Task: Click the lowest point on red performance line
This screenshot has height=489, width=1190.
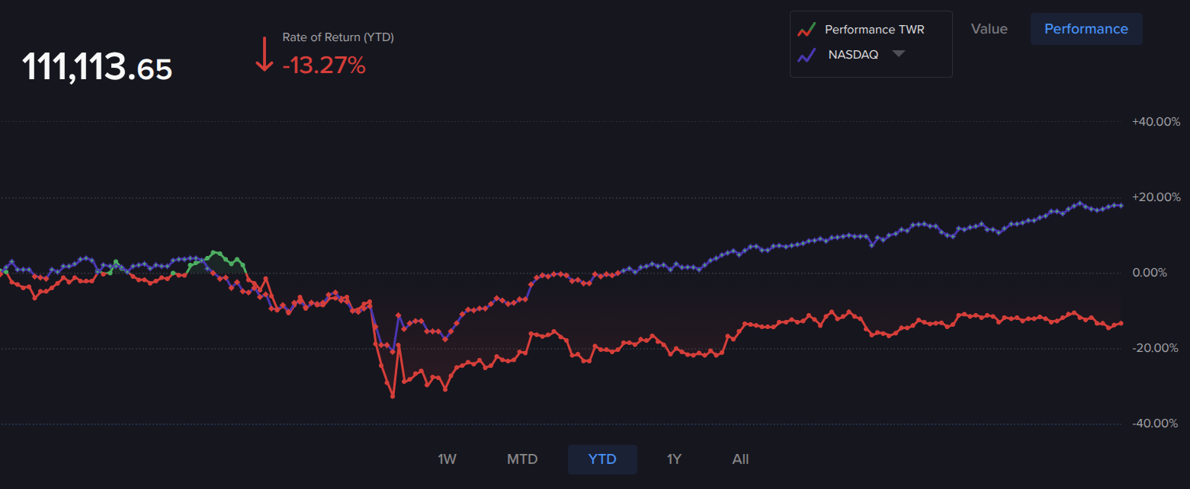Action: pos(393,396)
